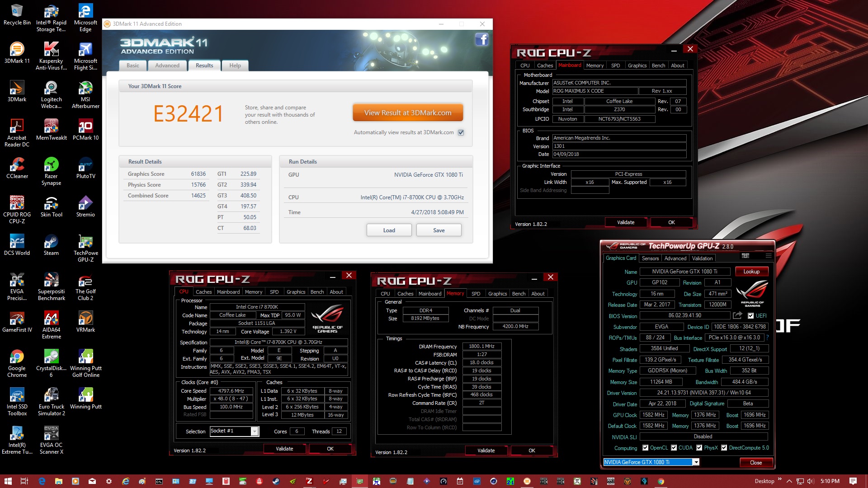Toggle the DirectCompute 5.0 checkbox in GPU-Z
Image resolution: width=868 pixels, height=488 pixels.
tap(724, 448)
